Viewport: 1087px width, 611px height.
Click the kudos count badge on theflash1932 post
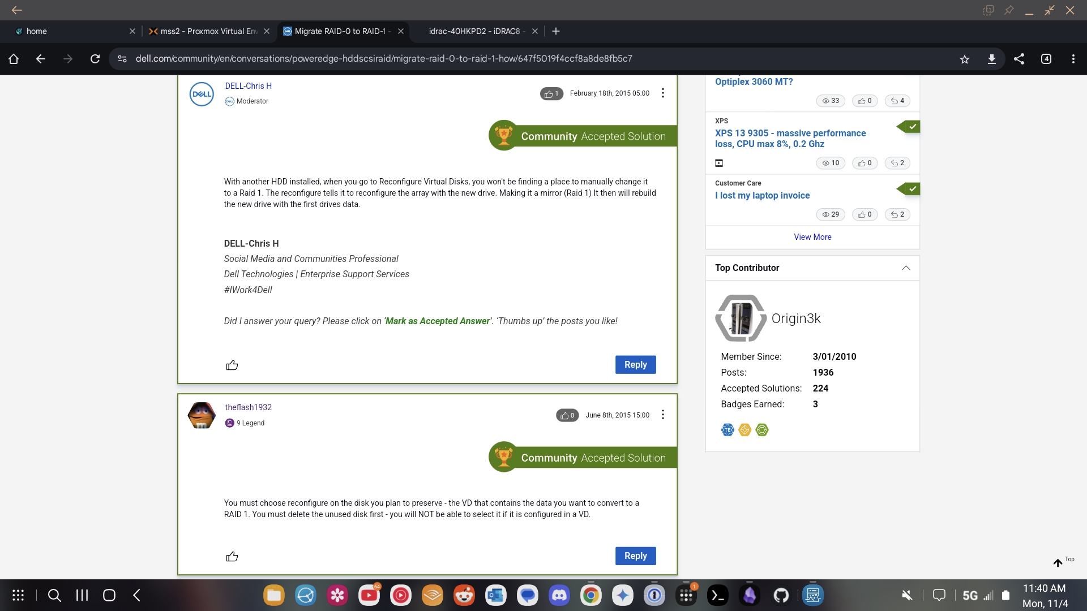click(567, 415)
